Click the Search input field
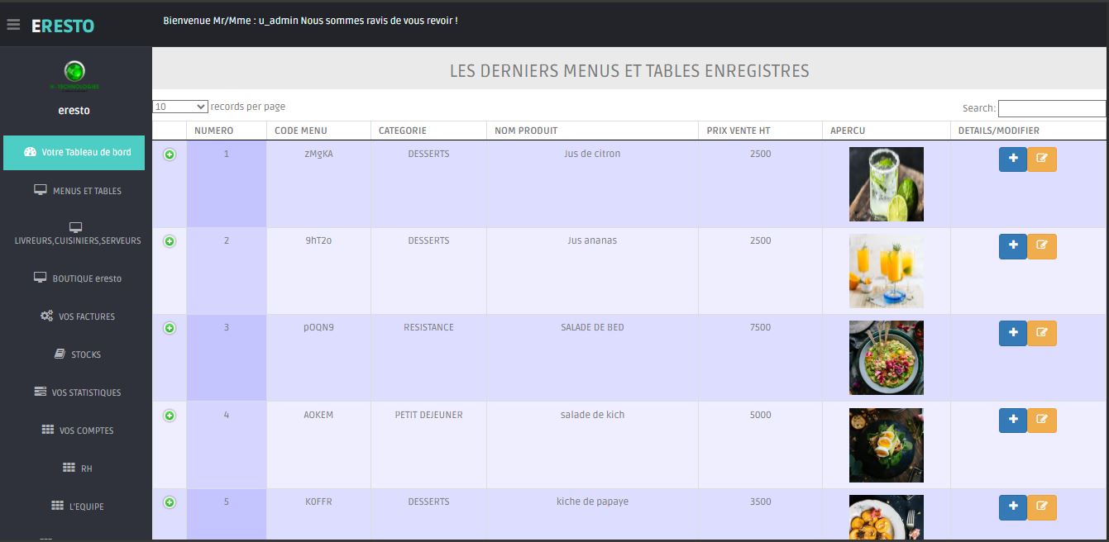Viewport: 1109px width, 542px height. click(1051, 108)
